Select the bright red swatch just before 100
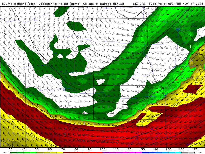205x154 pixels. pyautogui.click(x=99, y=152)
